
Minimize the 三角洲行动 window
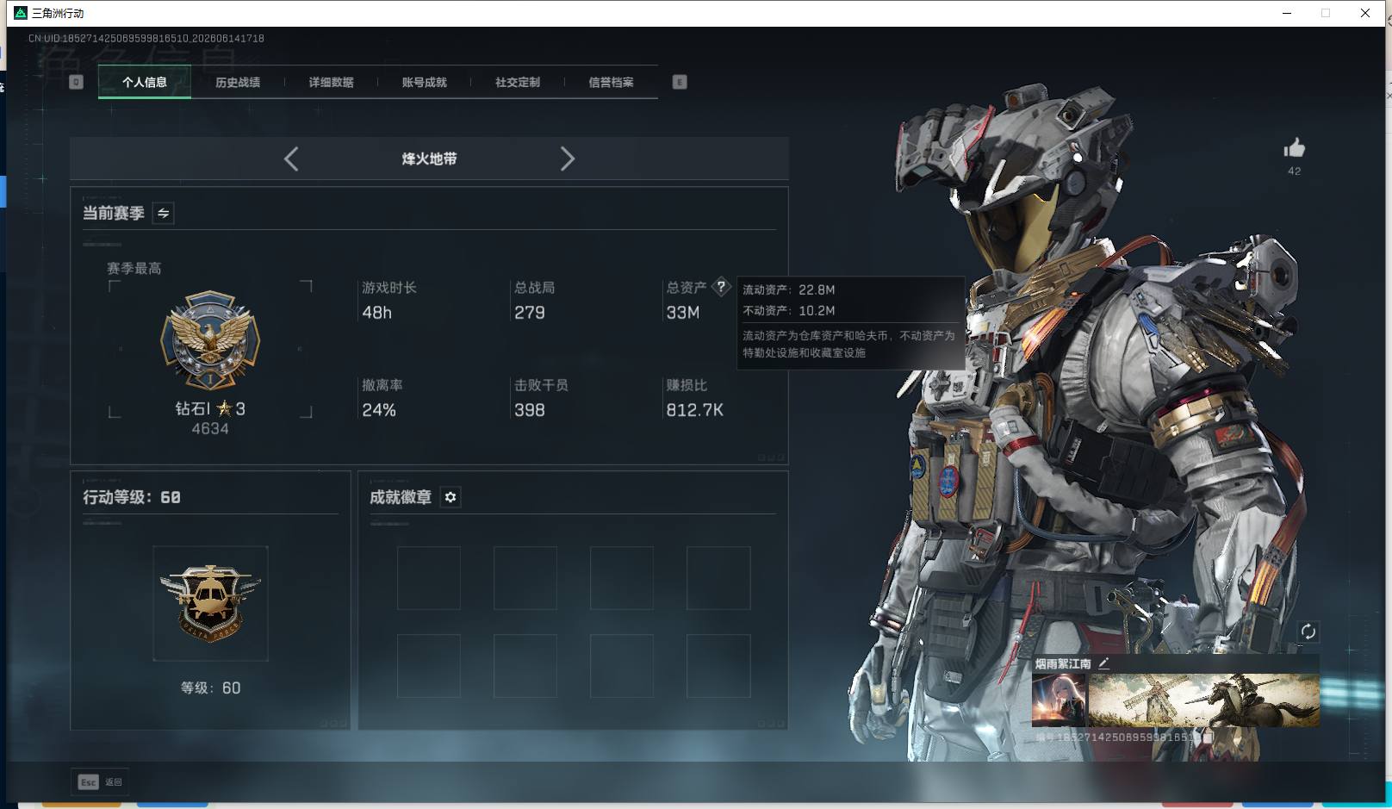tap(1287, 13)
